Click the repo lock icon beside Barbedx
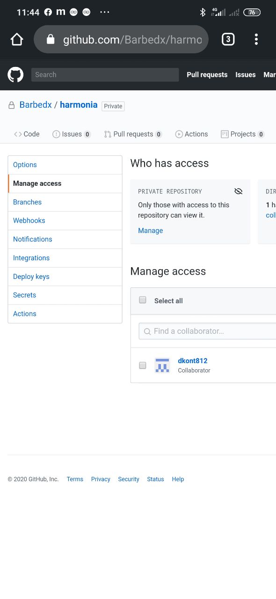This screenshot has width=276, height=599. 12,105
